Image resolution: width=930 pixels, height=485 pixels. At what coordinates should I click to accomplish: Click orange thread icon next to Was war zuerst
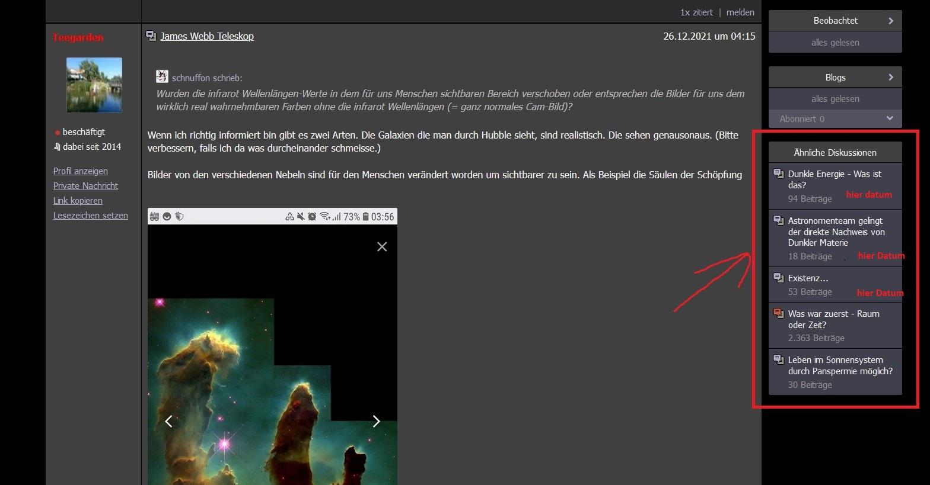pyautogui.click(x=779, y=314)
